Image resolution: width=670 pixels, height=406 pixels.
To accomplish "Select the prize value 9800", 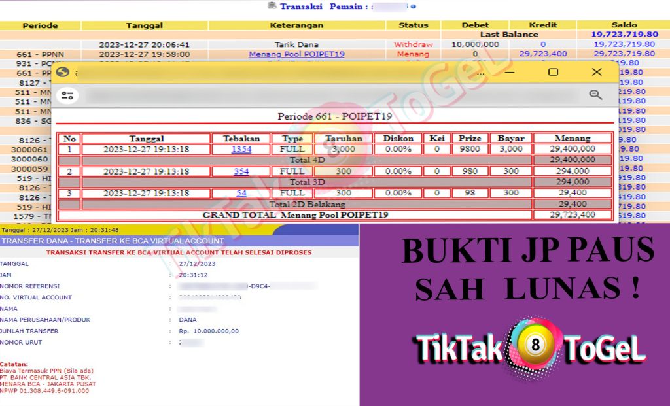I will (470, 149).
